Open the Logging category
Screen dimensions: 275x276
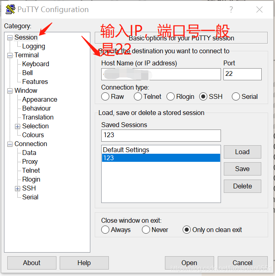33,46
